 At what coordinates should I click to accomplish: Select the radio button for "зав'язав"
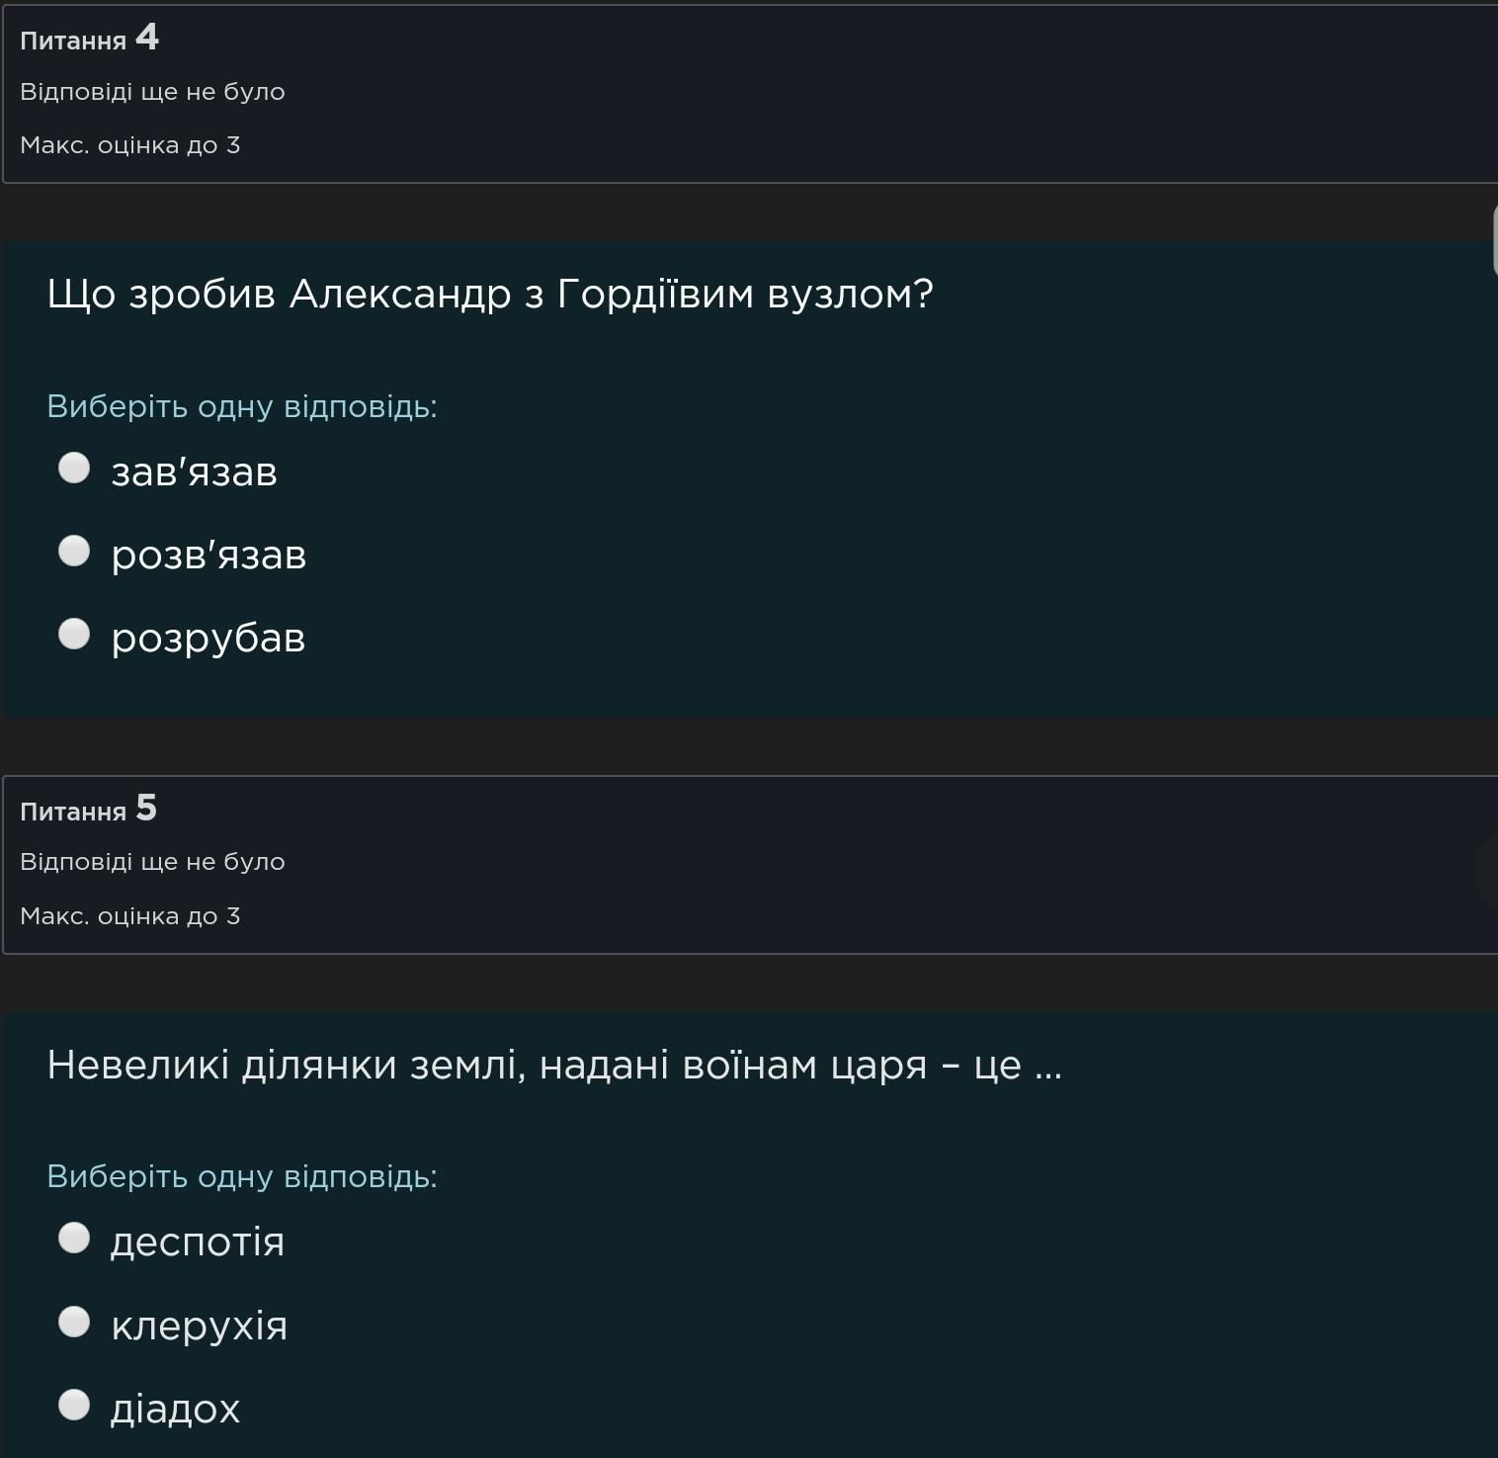74,468
